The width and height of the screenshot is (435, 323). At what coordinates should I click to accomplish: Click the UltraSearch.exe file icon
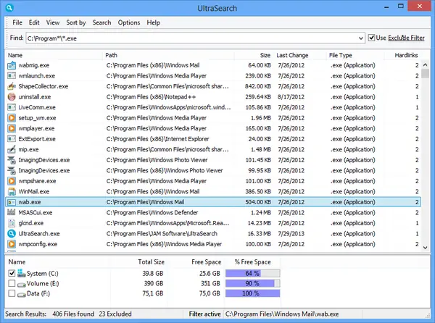pos(12,234)
